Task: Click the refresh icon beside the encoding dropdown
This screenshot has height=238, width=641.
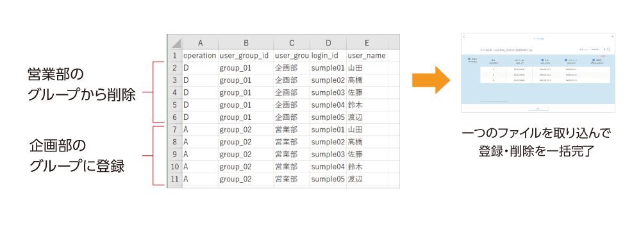Action: [608, 49]
